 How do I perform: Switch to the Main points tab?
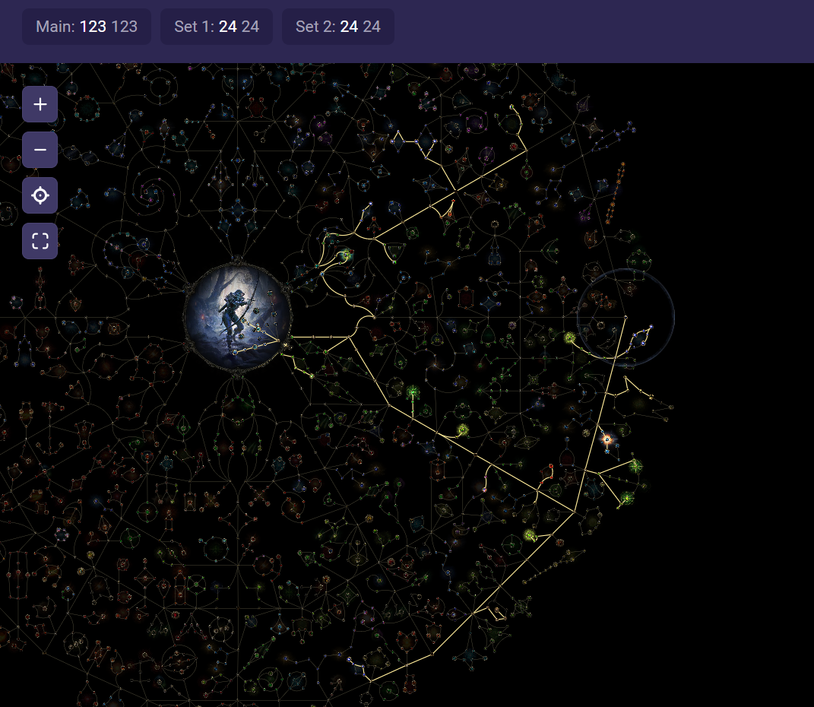86,27
